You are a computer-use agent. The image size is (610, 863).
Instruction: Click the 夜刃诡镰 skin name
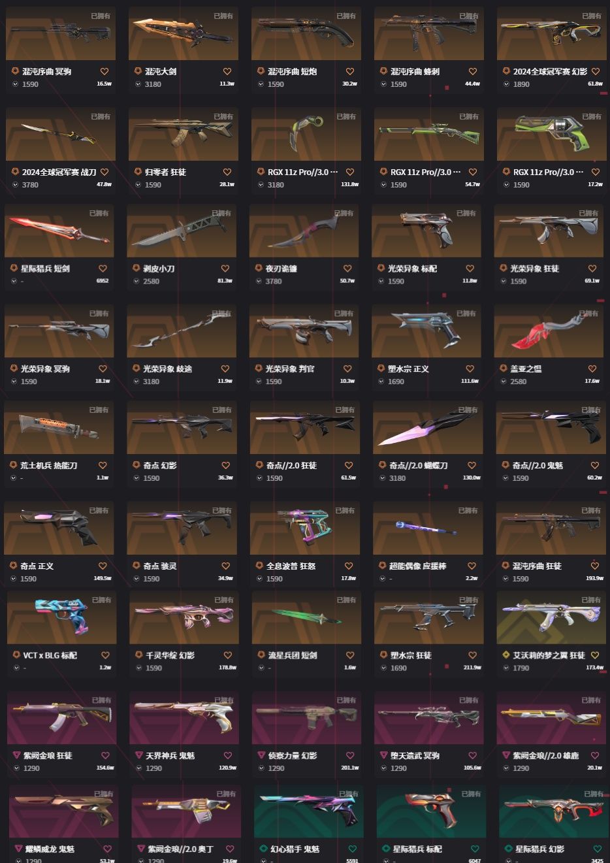283,269
